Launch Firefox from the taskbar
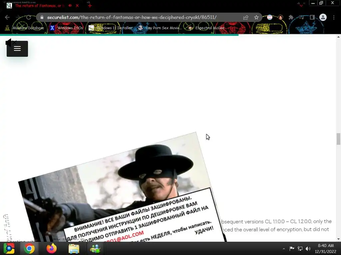The image size is (341, 255). (x=52, y=248)
